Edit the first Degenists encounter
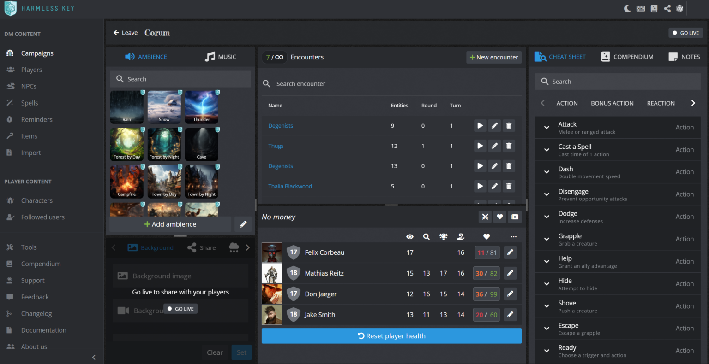 (x=494, y=125)
